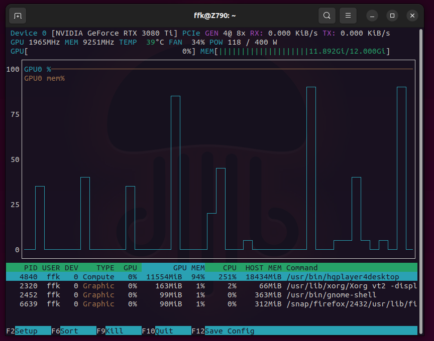
Task: Minimize the terminal window
Action: click(372, 16)
